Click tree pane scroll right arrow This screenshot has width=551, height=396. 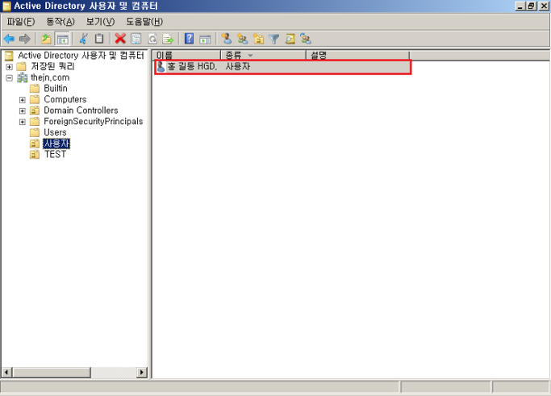[x=142, y=372]
